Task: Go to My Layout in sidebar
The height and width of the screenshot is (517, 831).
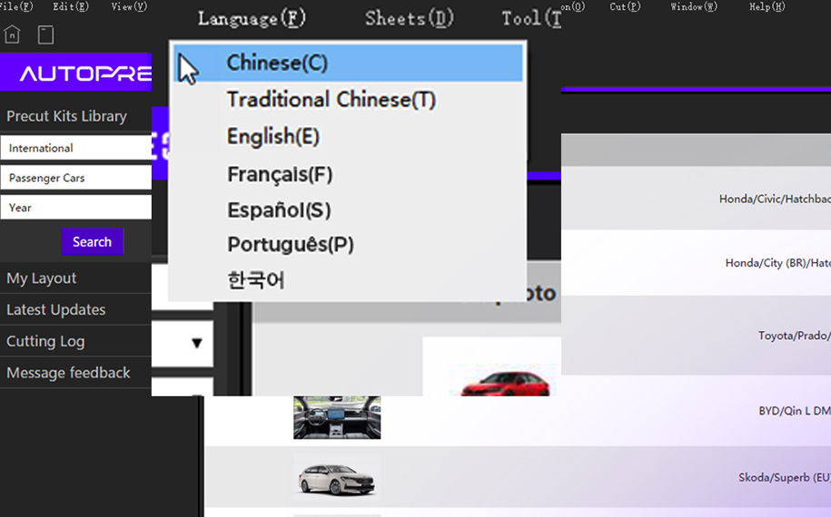Action: [x=42, y=278]
